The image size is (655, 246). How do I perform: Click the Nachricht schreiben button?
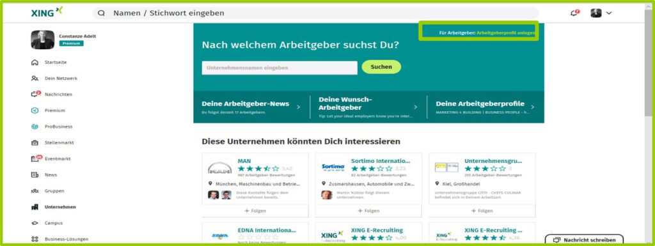pos(584,240)
